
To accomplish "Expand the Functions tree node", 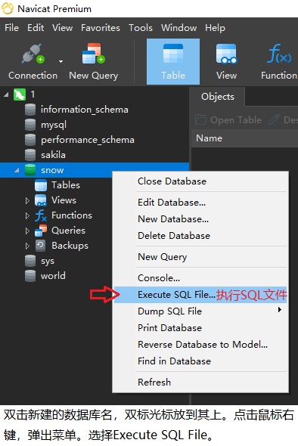I will click(x=27, y=215).
